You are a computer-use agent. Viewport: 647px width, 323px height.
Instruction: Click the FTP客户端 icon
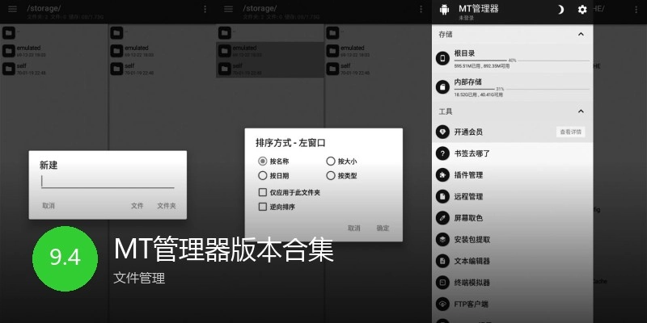(442, 304)
